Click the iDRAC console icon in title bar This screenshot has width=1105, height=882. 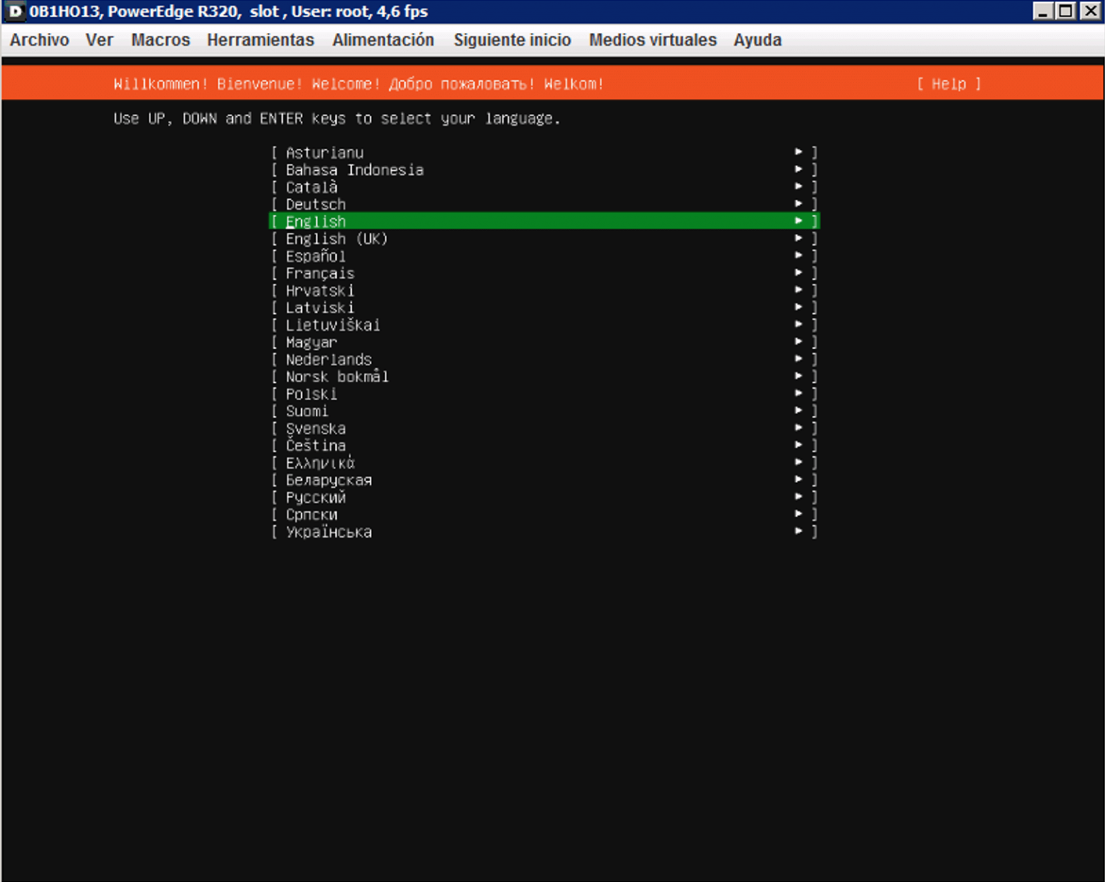coord(15,12)
